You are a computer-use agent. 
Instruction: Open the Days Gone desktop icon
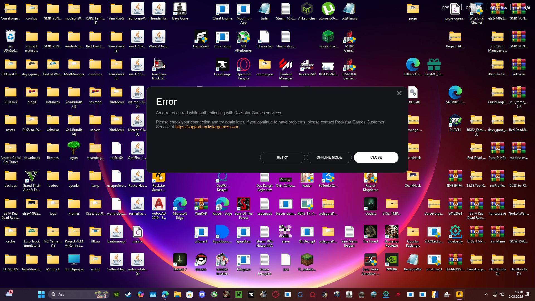[180, 12]
